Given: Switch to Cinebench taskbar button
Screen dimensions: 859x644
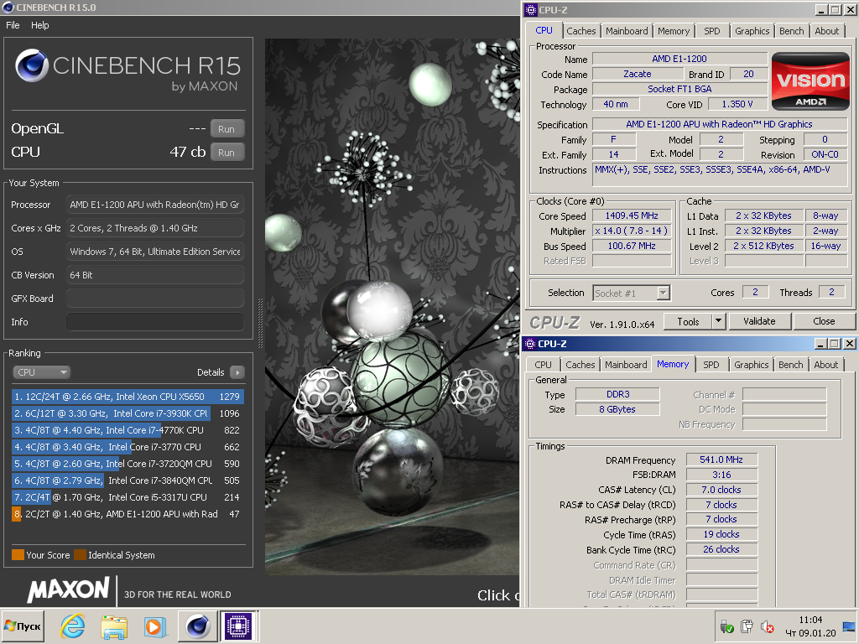Looking at the screenshot, I should tap(197, 626).
